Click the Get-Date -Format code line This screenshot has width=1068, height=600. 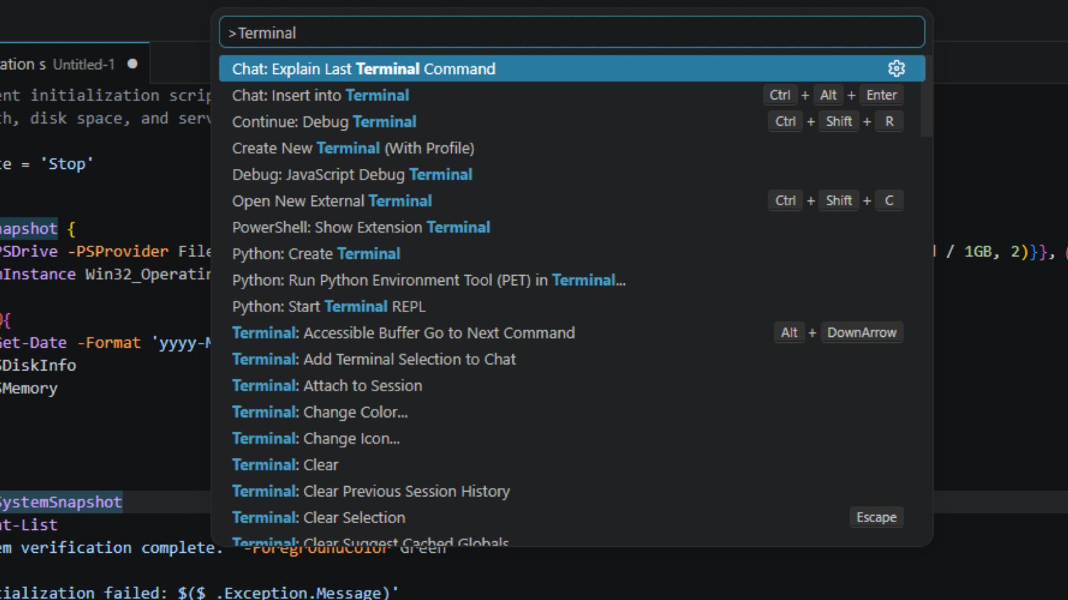click(106, 343)
